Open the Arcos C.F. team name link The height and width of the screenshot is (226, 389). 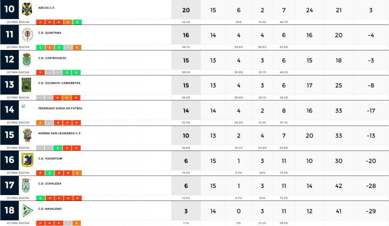pos(47,8)
